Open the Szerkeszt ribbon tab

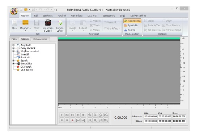tap(48, 15)
